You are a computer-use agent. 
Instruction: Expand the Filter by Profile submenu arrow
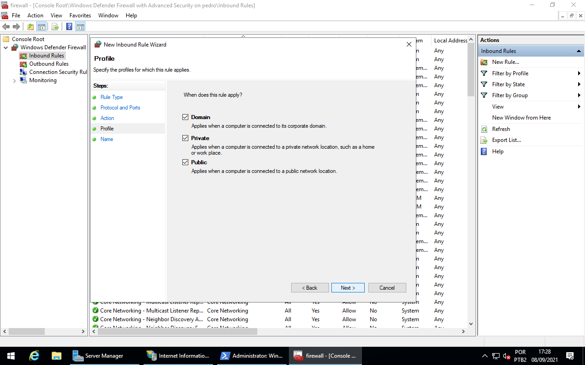click(579, 73)
